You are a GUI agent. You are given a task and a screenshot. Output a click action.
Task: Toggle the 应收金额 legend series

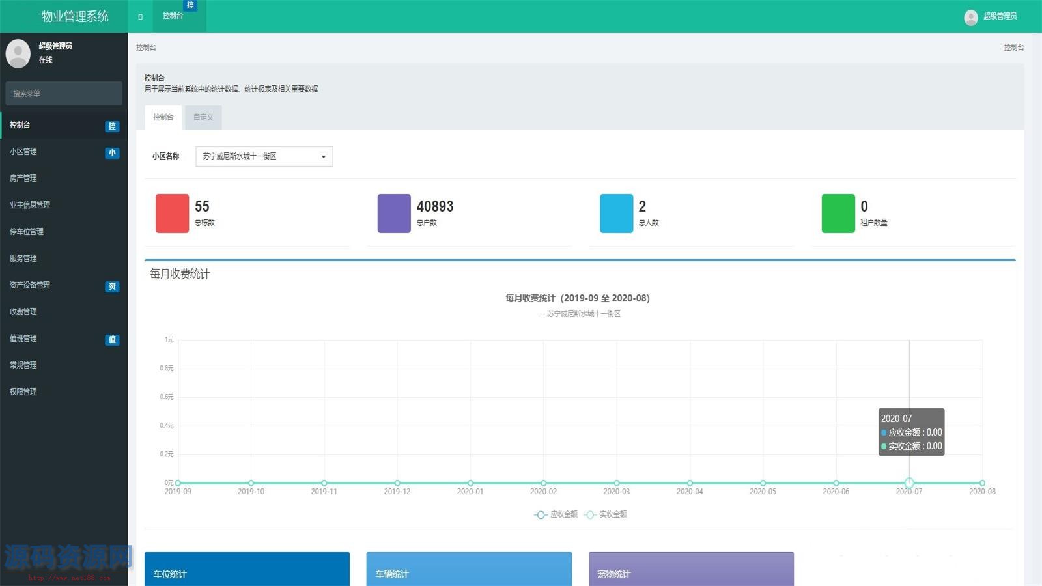(x=556, y=514)
